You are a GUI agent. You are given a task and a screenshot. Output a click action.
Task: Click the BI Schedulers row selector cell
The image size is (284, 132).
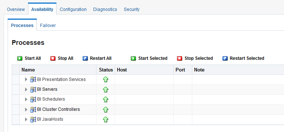[16, 99]
